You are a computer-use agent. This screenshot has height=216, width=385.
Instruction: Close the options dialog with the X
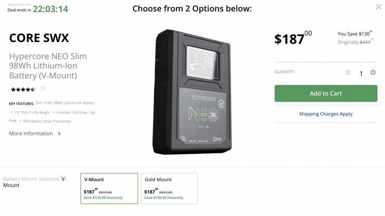(378, 7)
